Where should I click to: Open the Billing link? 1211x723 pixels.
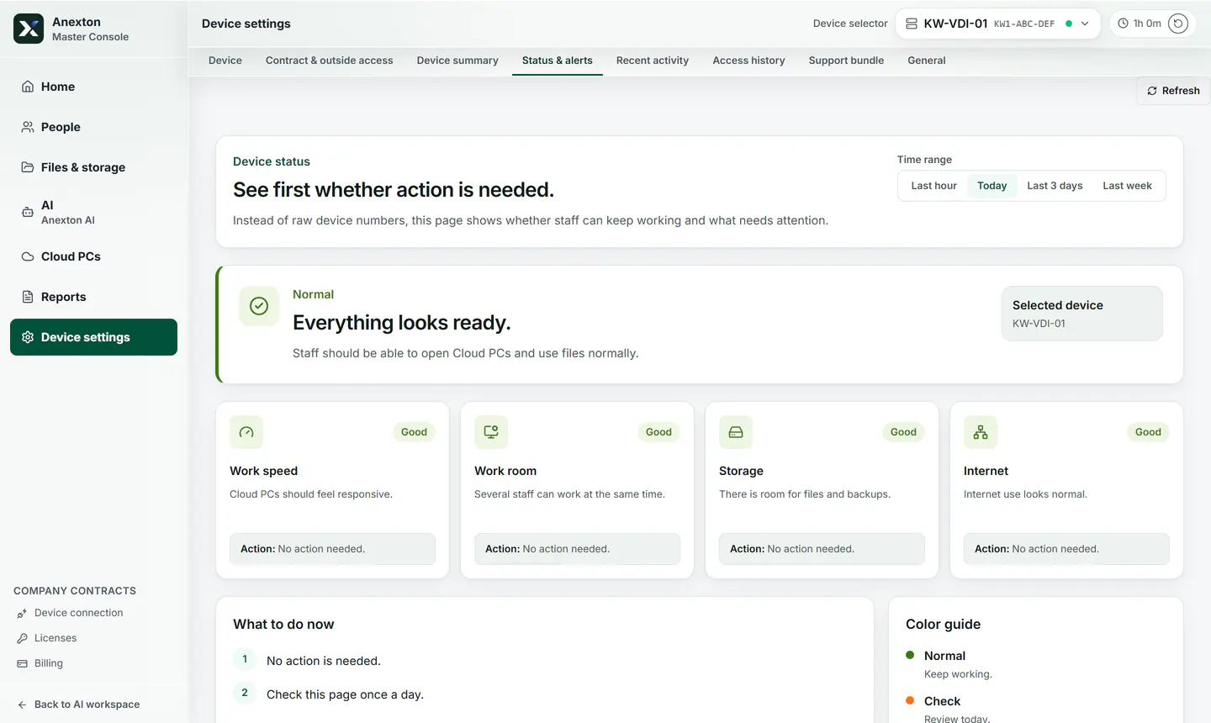tap(49, 663)
